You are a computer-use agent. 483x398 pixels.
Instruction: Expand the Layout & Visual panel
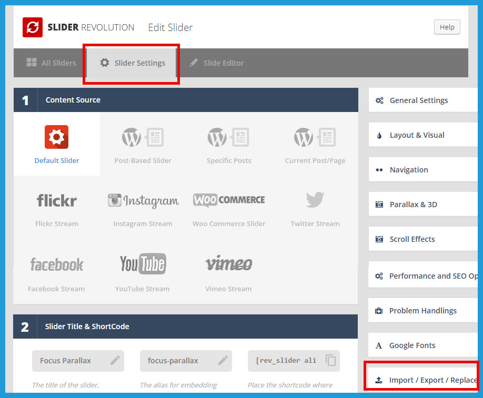click(x=423, y=135)
